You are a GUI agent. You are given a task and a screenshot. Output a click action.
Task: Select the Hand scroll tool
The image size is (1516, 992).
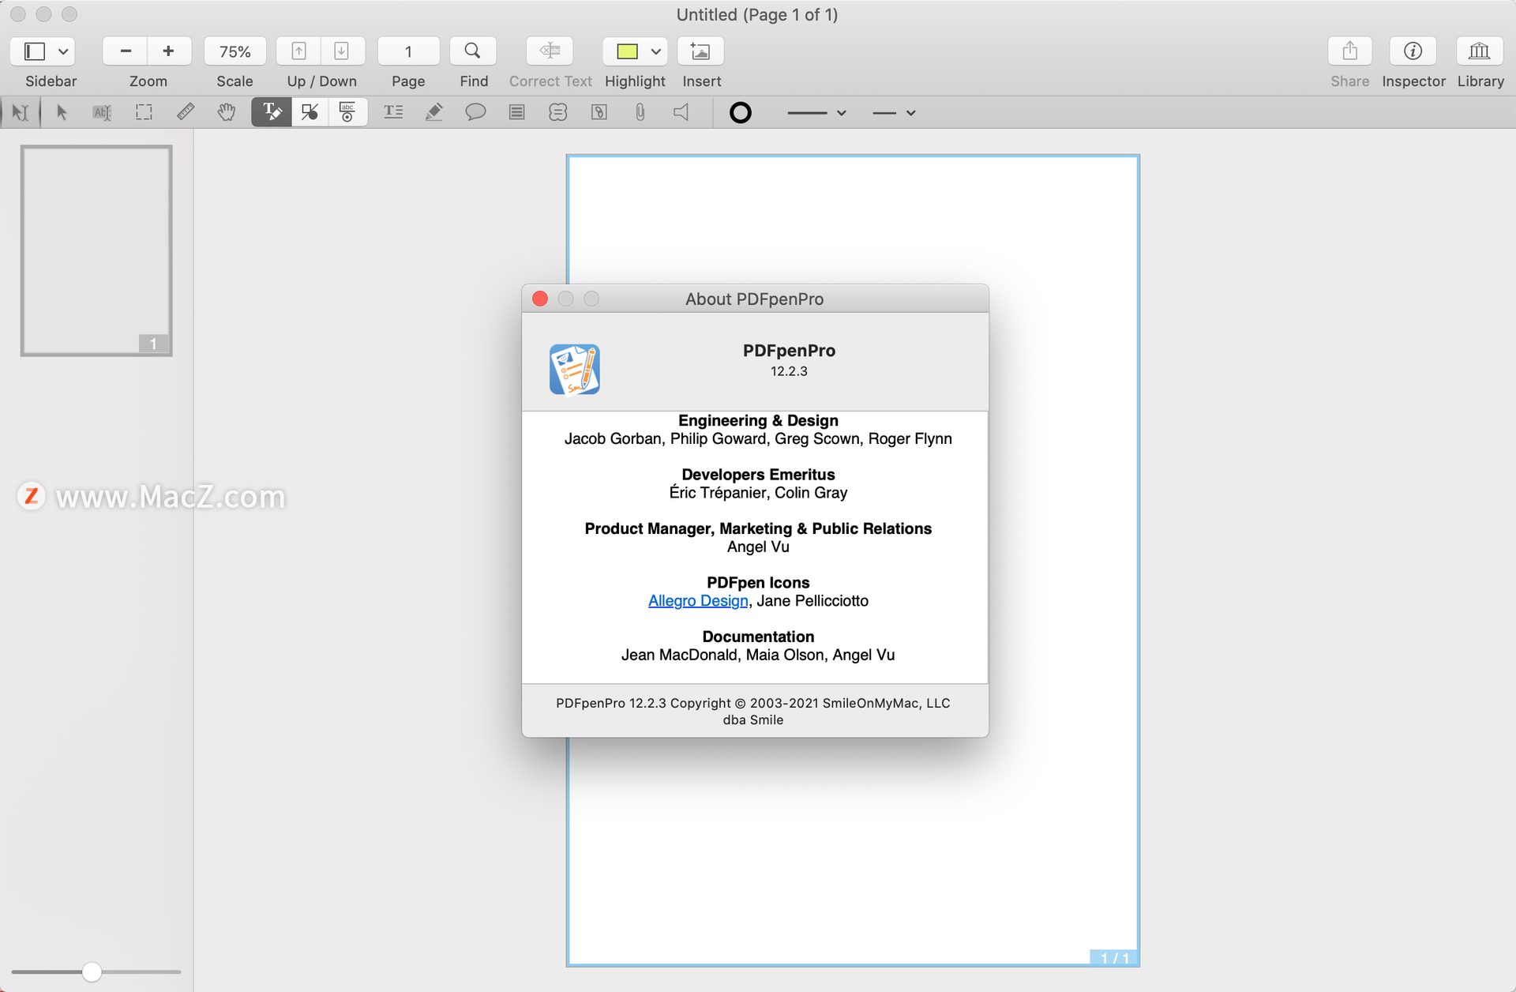click(x=227, y=112)
